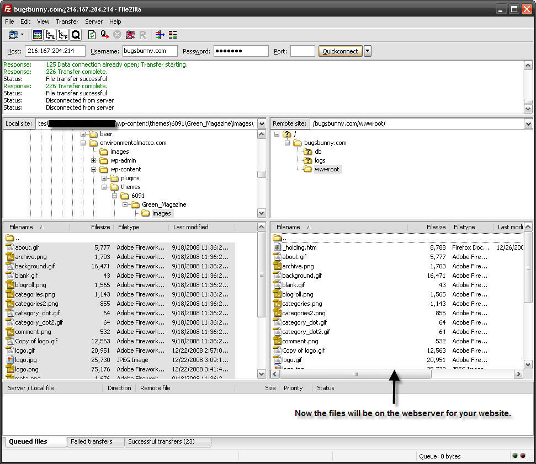536x464 pixels.
Task: Click the local 'archive.png' Fireworks icon
Action: point(10,257)
